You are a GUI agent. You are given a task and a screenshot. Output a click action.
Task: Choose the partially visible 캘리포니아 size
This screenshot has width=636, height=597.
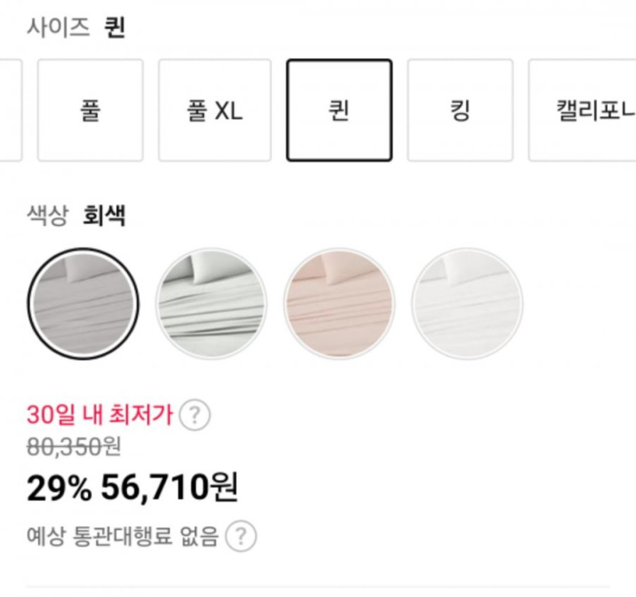coord(583,111)
